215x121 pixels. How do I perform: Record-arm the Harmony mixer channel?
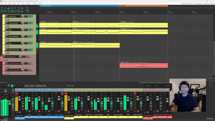coord(79,111)
